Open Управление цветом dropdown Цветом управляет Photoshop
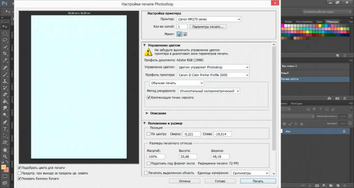 [x=213, y=67]
